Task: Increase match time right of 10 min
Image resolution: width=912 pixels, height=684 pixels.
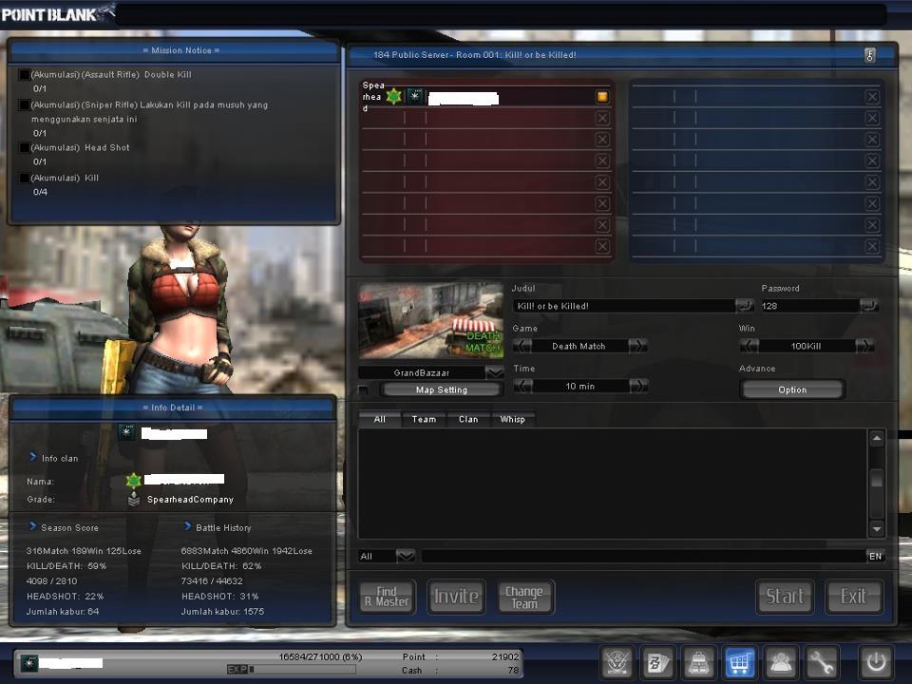Action: [x=638, y=386]
